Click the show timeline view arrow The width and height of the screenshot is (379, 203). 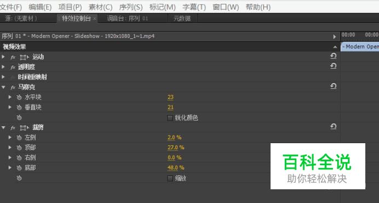335,37
